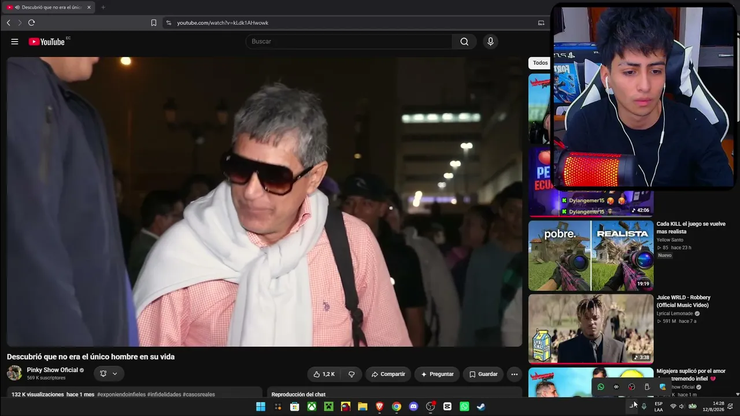
Task: Open a new browser tab with plus
Action: coord(103,8)
